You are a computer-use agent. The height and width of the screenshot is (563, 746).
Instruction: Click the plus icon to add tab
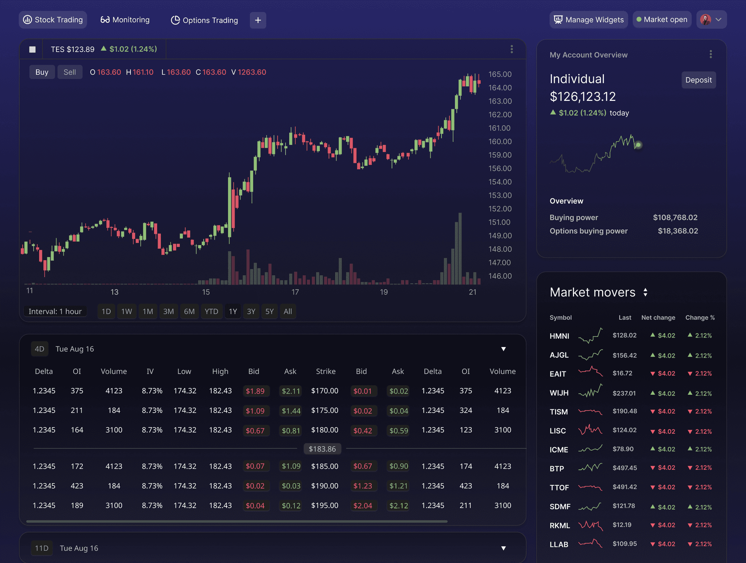click(258, 20)
